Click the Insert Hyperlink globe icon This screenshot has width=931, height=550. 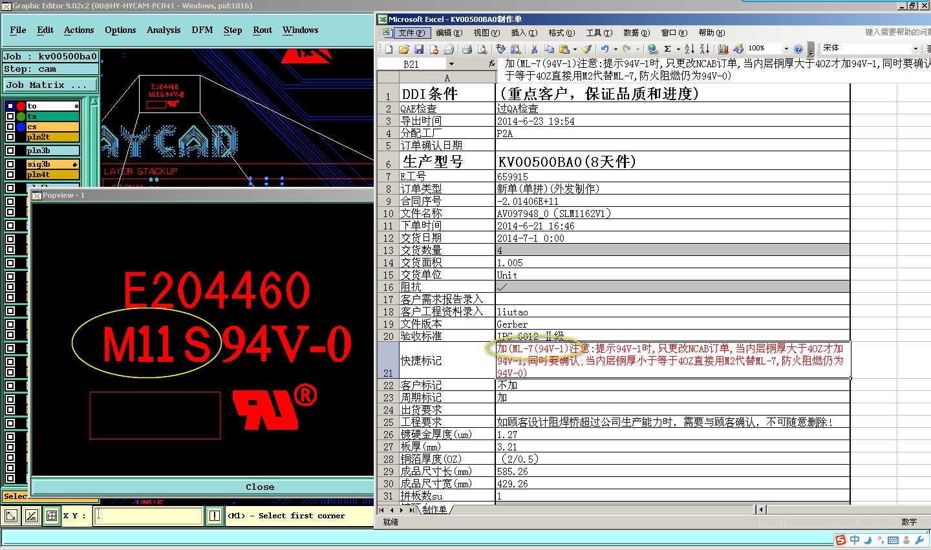pos(652,49)
